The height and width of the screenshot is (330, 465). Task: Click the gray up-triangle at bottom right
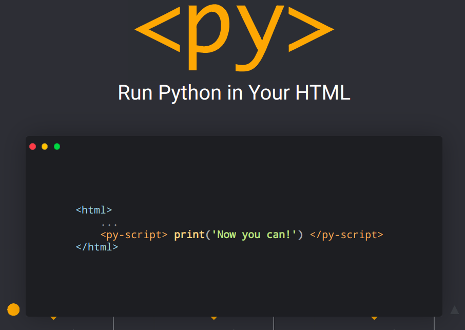click(454, 309)
